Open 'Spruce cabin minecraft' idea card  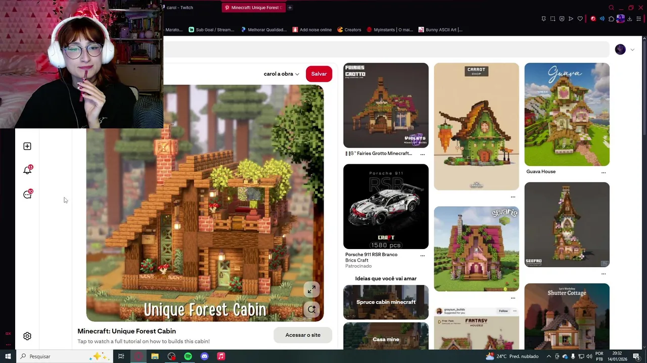click(x=386, y=302)
